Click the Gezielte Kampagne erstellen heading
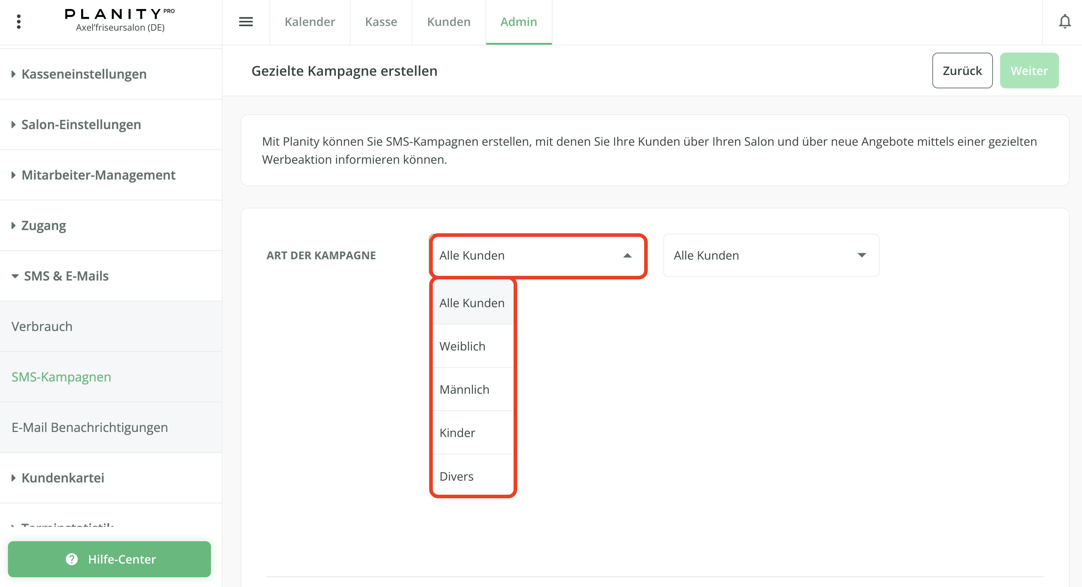Viewport: 1082px width, 587px height. pos(344,71)
